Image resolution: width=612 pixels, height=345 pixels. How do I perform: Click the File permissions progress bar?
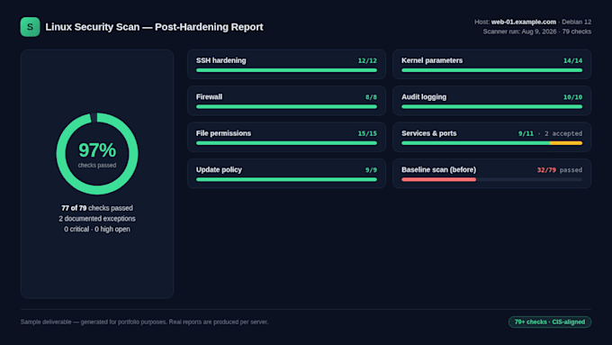coord(286,143)
